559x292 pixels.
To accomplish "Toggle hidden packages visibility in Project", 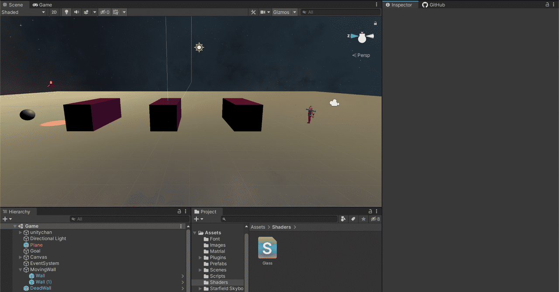I will pyautogui.click(x=375, y=219).
